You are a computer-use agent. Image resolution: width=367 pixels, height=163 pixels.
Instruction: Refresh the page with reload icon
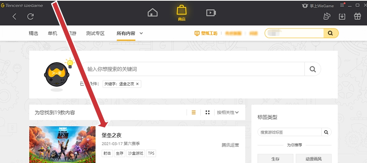(30, 17)
